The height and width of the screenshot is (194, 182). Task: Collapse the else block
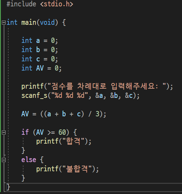(4, 160)
